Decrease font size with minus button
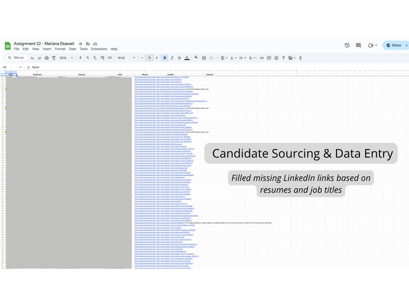This screenshot has width=409, height=307. click(142, 58)
